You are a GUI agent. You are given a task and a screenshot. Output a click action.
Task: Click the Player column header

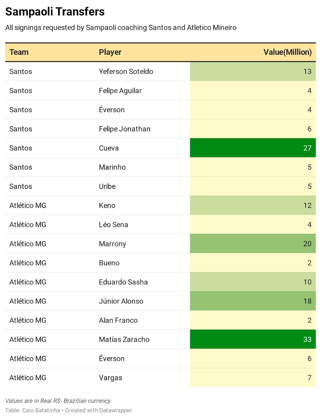coord(110,52)
